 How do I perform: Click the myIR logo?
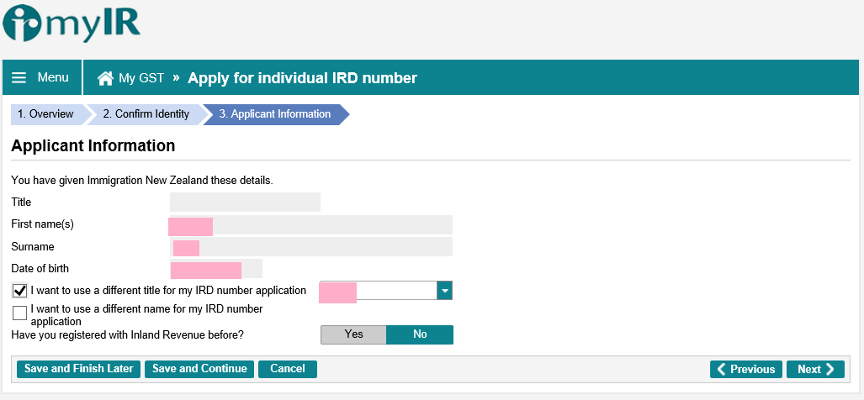[x=71, y=24]
